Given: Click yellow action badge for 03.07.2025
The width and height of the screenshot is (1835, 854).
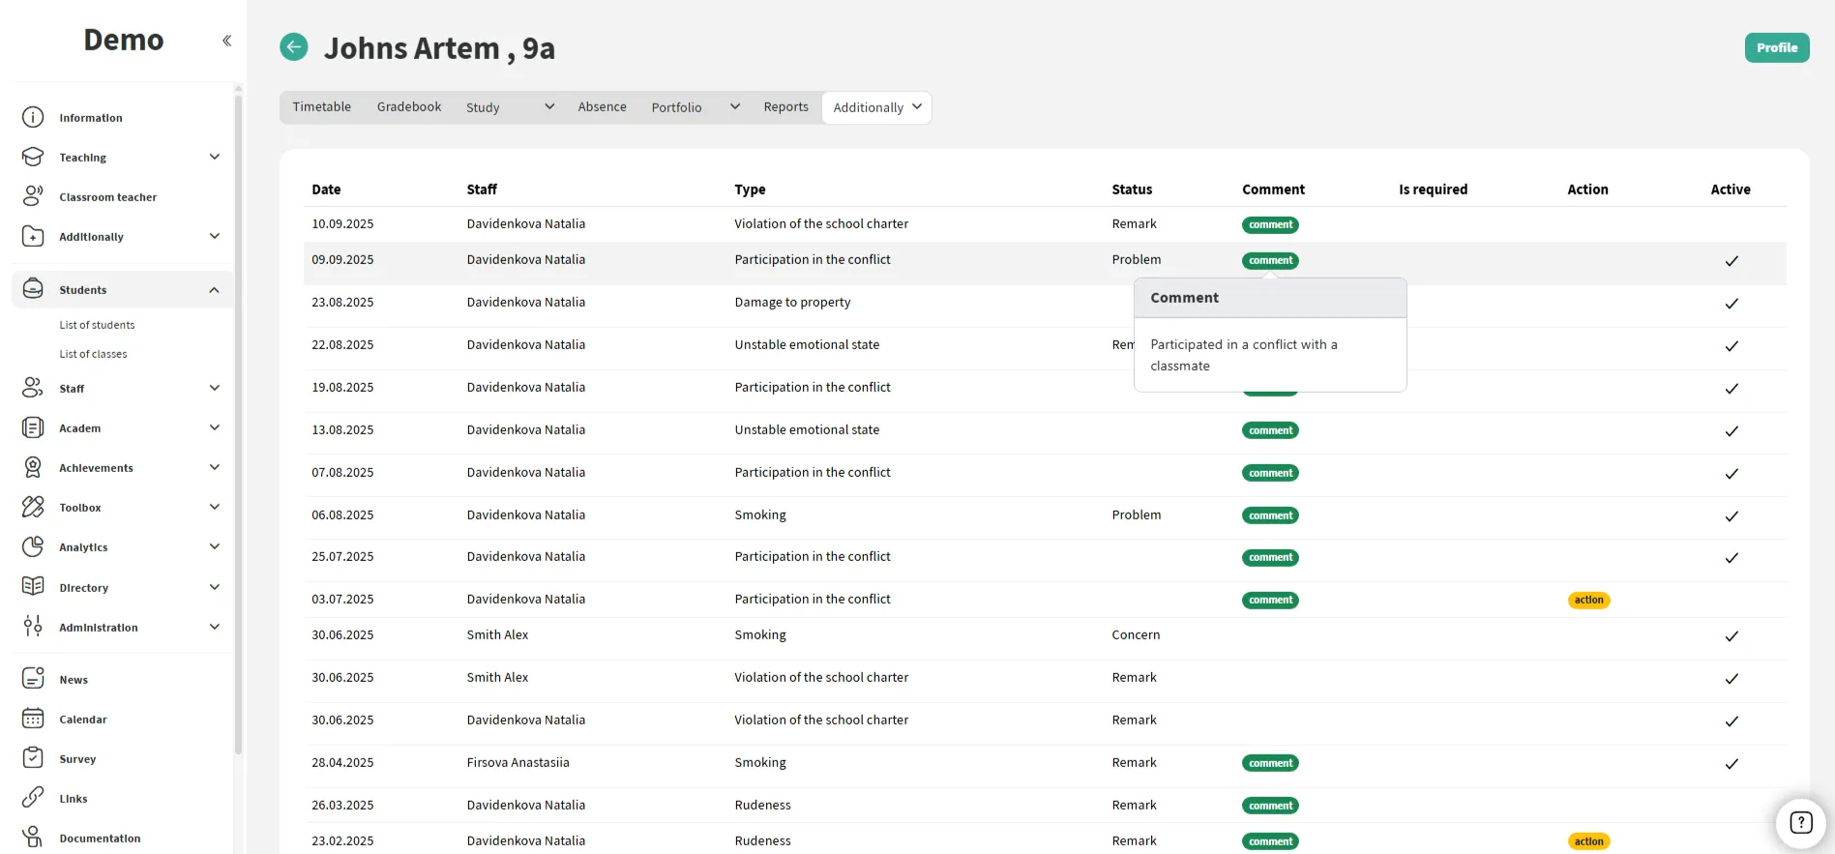Looking at the screenshot, I should click(1588, 601).
